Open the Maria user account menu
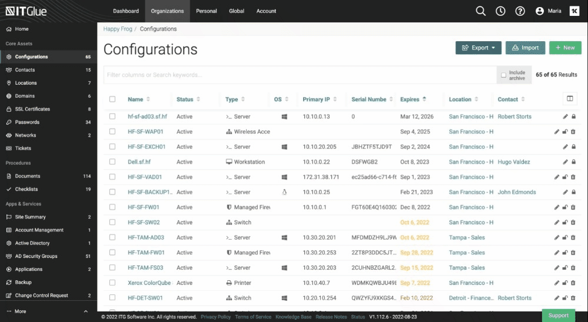 (x=548, y=11)
